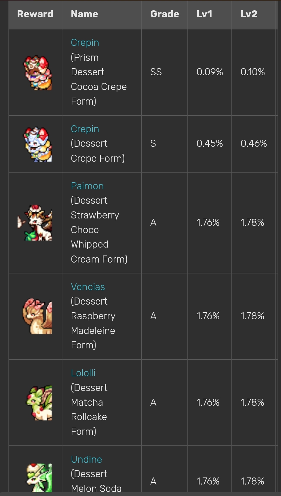The height and width of the screenshot is (496, 281).
Task: Click the Name column header
Action: tap(85, 14)
